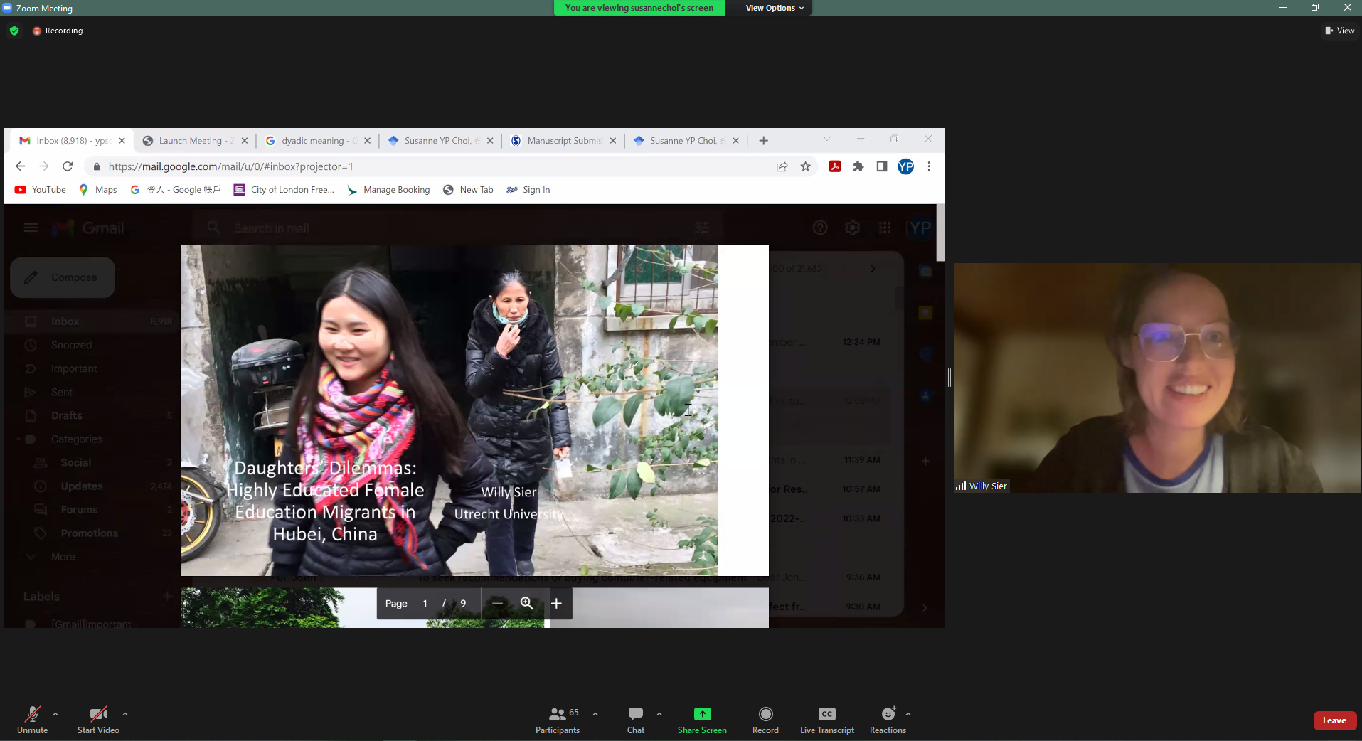Screen dimensions: 1362x741
Task: Open the Adobe Acrobat extension
Action: point(835,166)
